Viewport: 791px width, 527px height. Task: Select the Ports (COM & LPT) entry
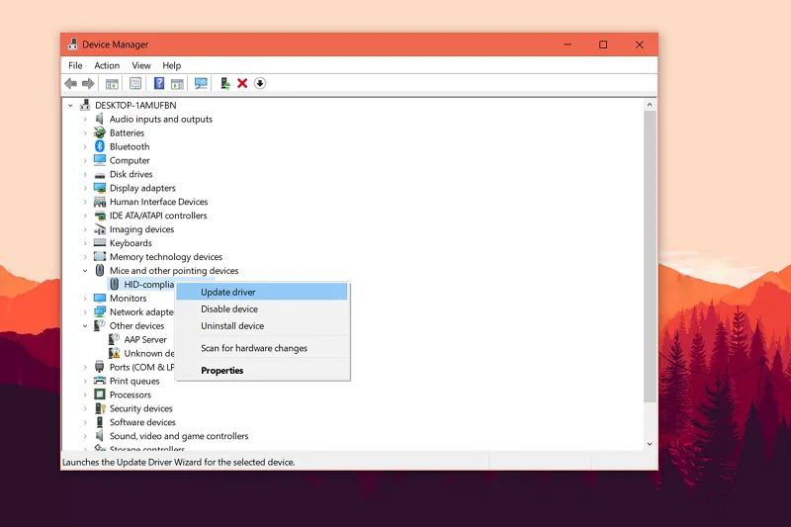[141, 367]
